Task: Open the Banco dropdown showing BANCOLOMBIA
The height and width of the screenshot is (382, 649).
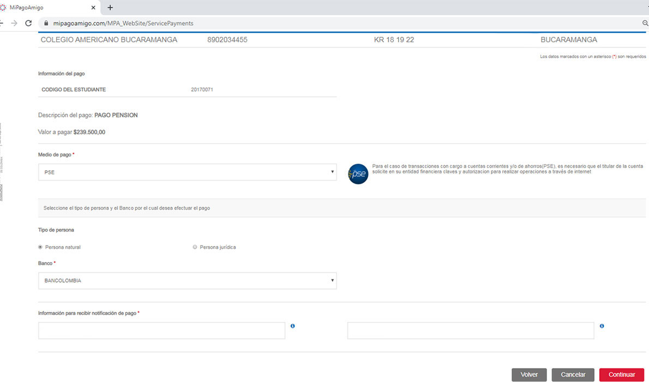Action: click(187, 280)
